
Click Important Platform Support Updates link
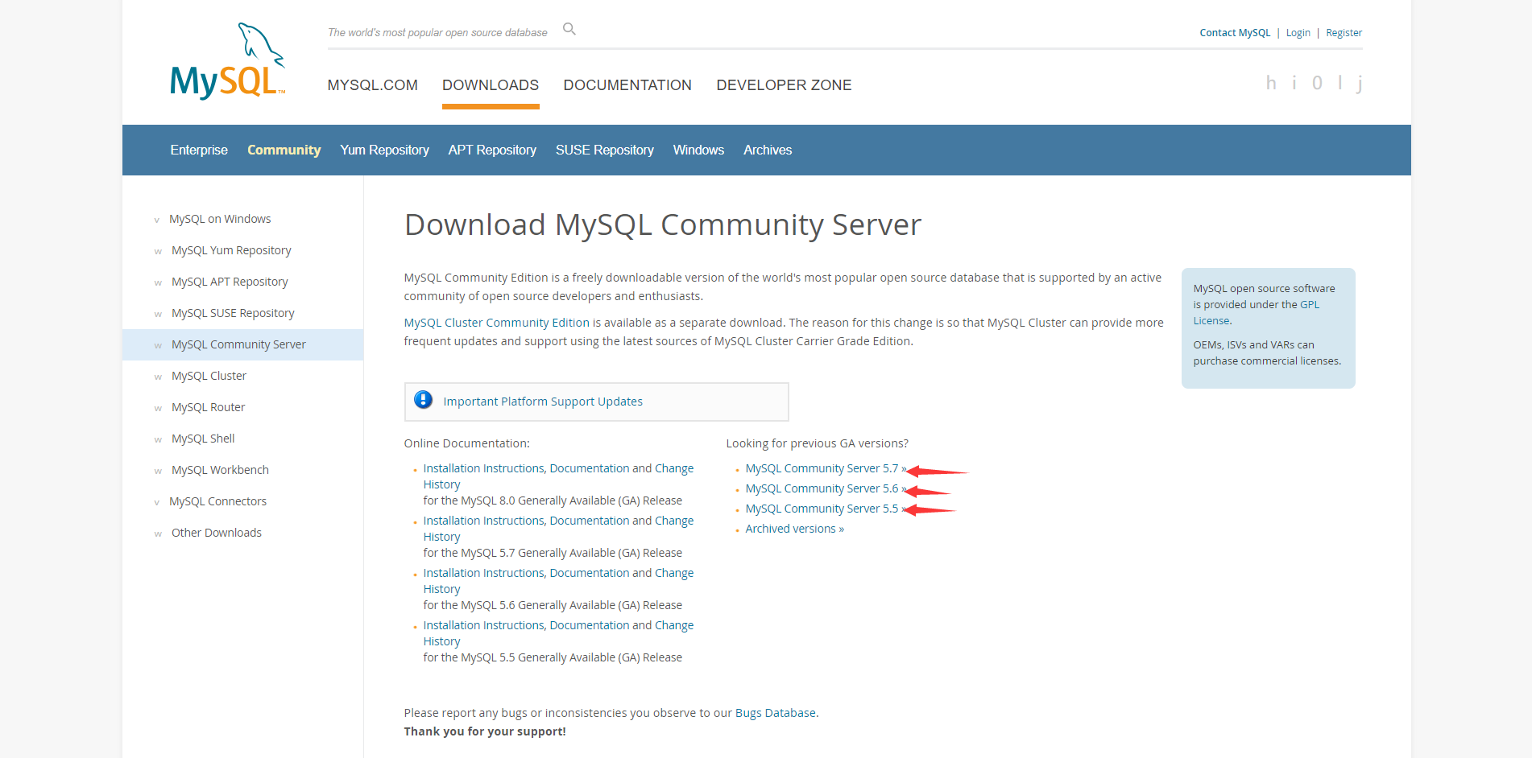[542, 402]
